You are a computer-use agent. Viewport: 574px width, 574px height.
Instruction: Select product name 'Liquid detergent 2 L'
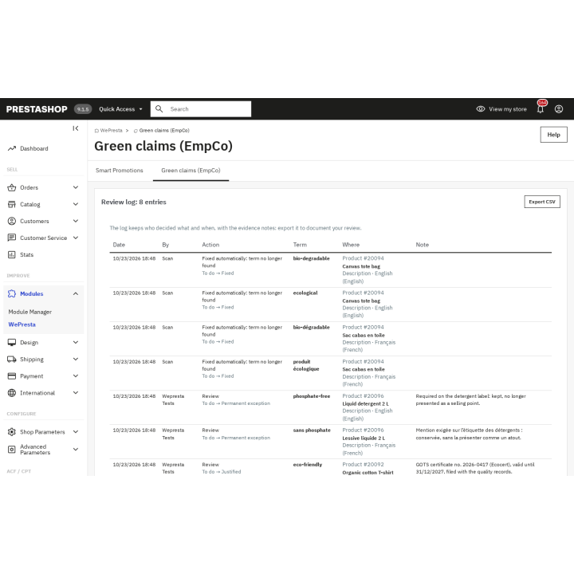pos(365,403)
